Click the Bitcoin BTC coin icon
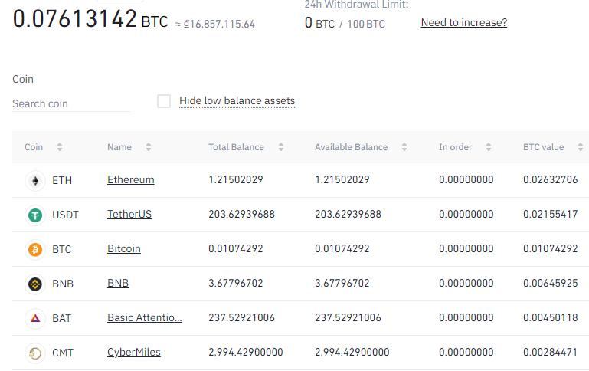The width and height of the screenshot is (589, 371). [35, 250]
